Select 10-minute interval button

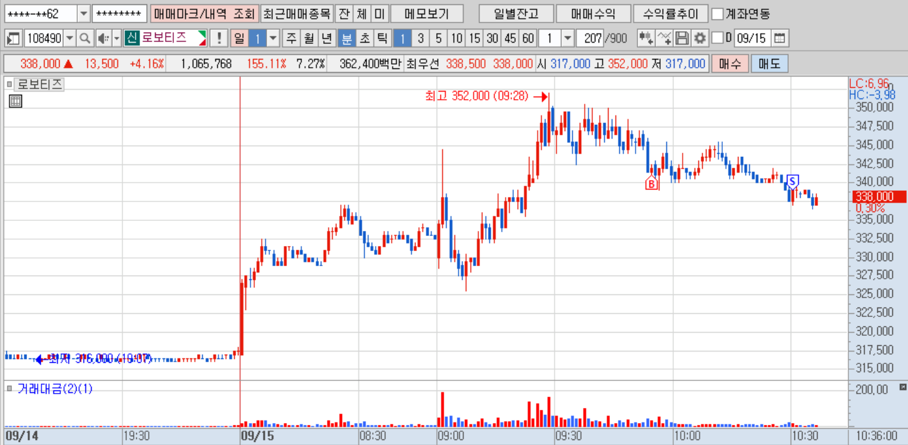tap(456, 38)
